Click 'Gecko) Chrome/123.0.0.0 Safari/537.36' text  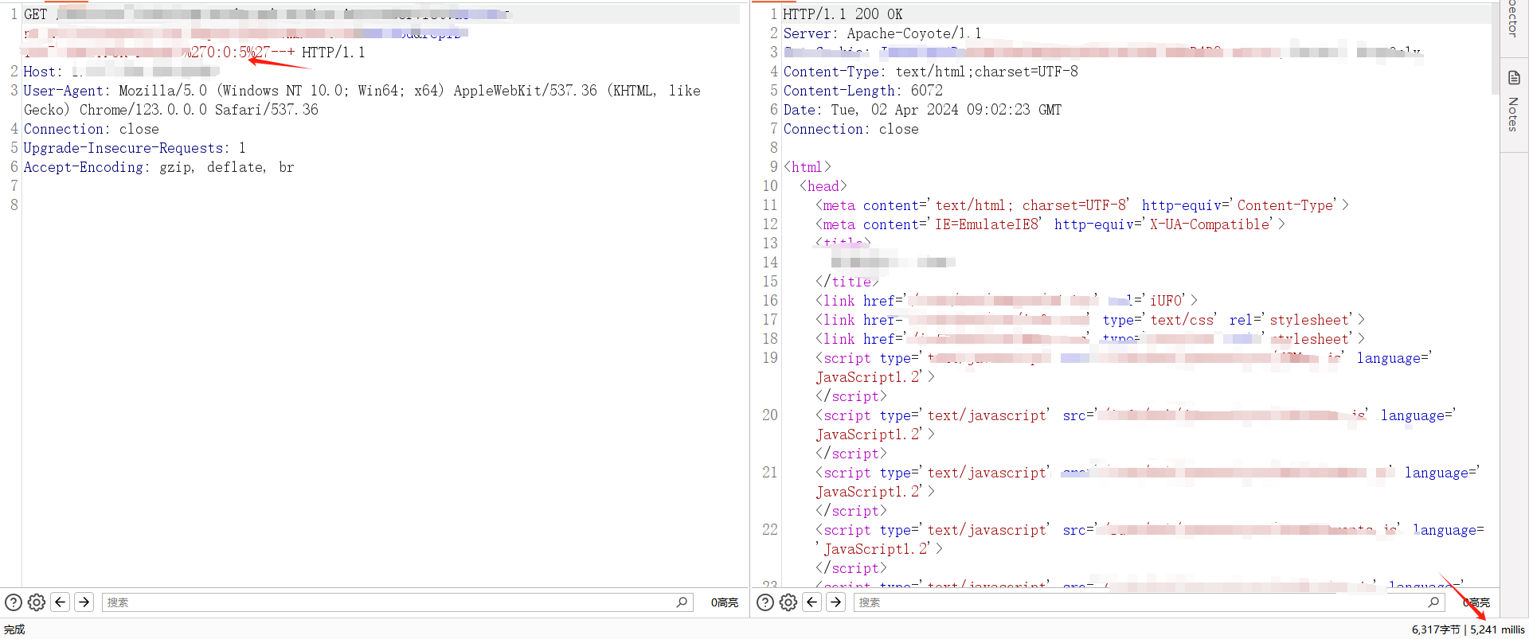coord(171,110)
